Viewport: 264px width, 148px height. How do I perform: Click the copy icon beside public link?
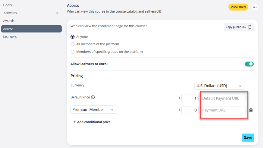click(250, 27)
